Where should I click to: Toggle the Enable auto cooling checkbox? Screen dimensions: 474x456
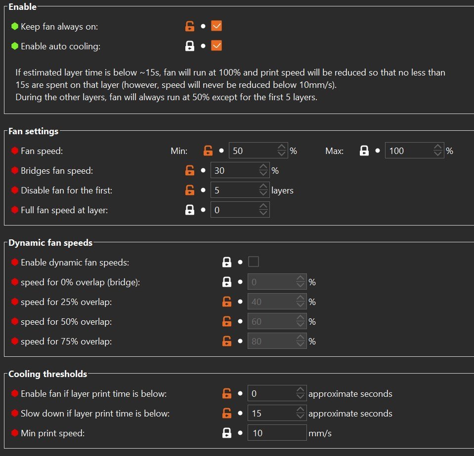[216, 46]
